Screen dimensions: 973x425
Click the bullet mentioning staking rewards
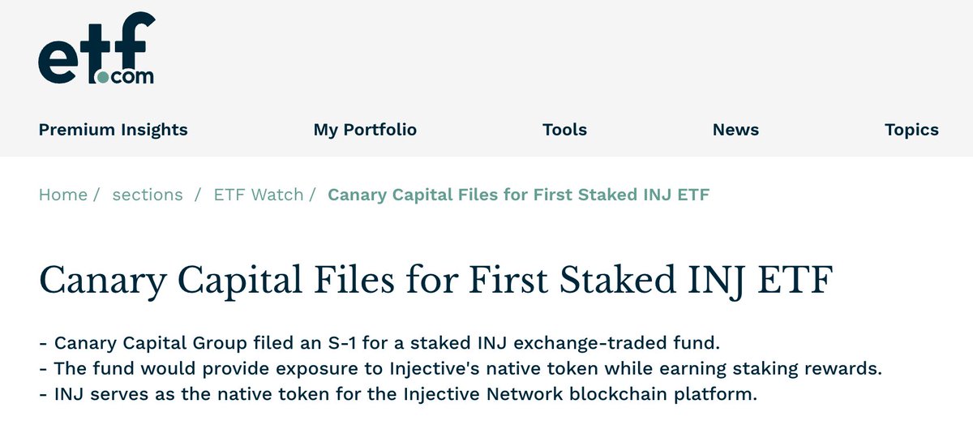pos(460,369)
